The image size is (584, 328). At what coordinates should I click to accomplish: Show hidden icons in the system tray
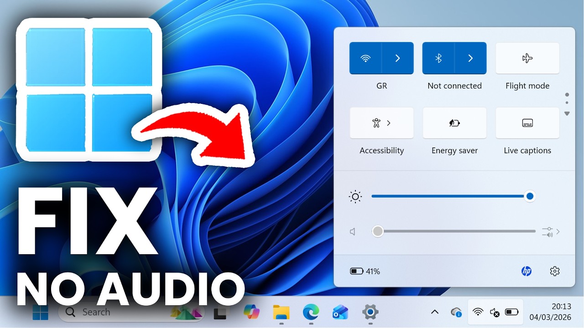pos(435,312)
